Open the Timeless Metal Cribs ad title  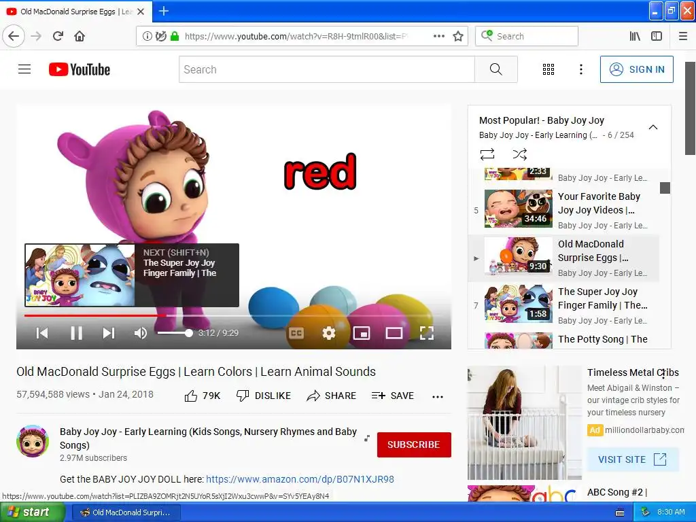[633, 372]
